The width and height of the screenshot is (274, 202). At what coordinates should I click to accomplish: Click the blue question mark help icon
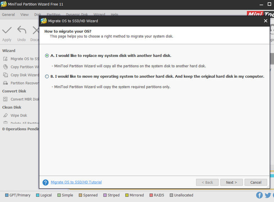click(46, 183)
